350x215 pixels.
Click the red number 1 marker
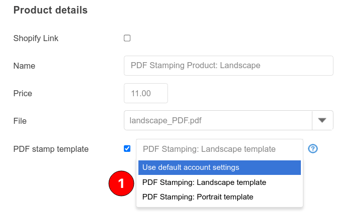(x=121, y=184)
